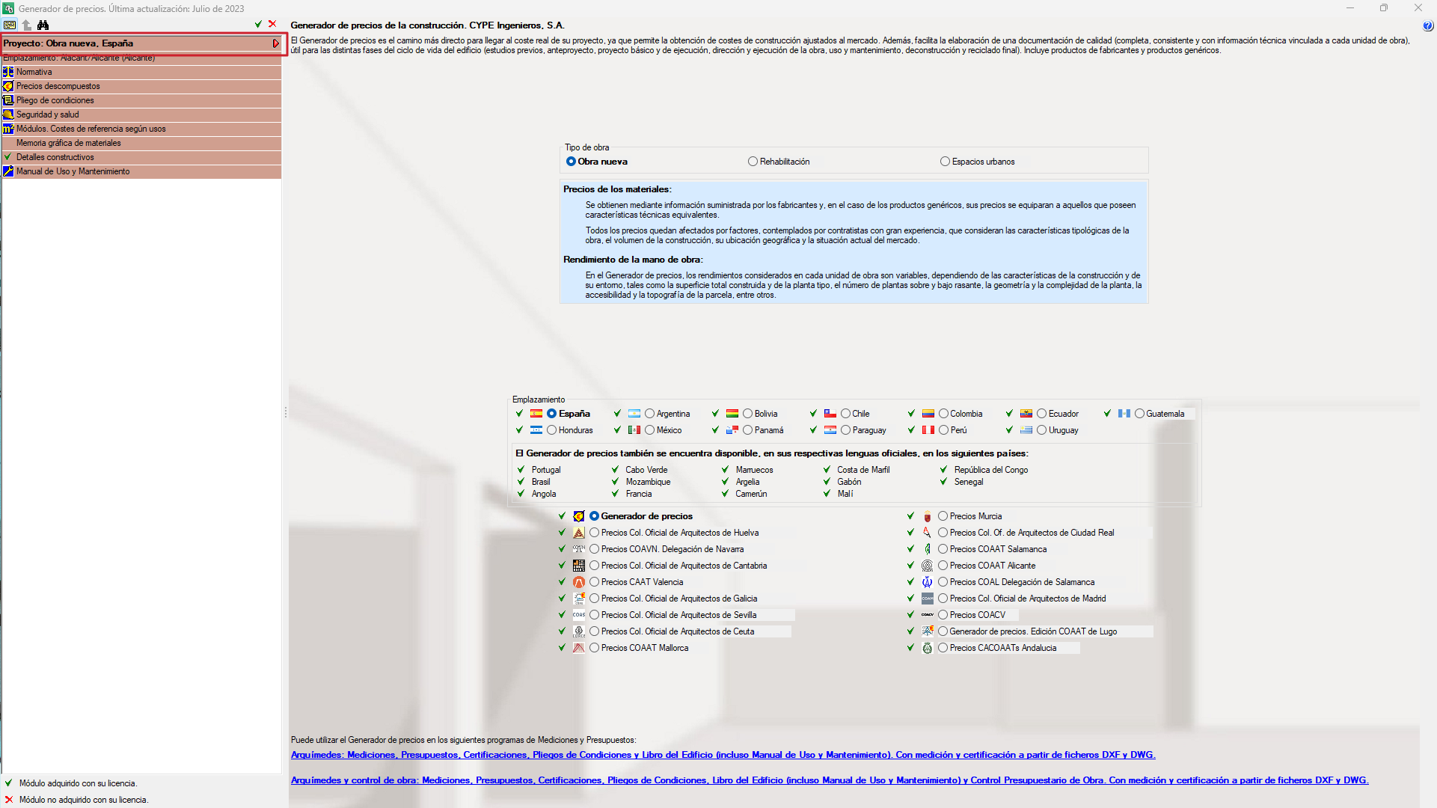1437x808 pixels.
Task: Select the Rehabilitación radio button
Action: click(x=753, y=162)
